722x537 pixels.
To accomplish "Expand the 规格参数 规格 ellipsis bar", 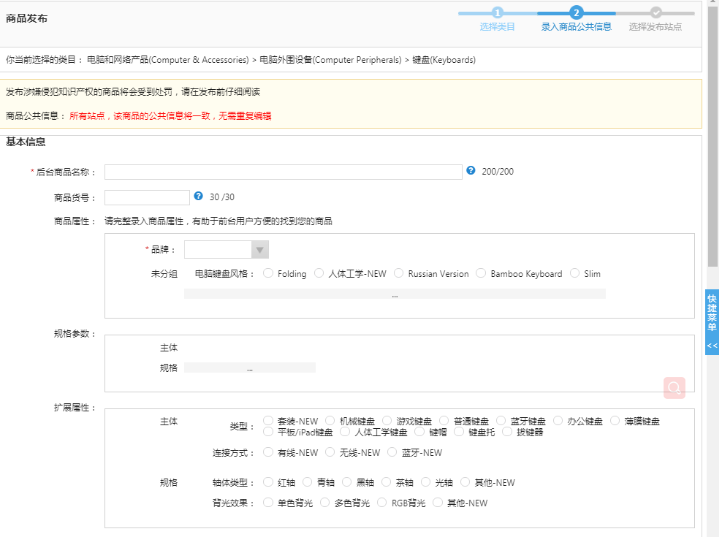I will coord(250,367).
